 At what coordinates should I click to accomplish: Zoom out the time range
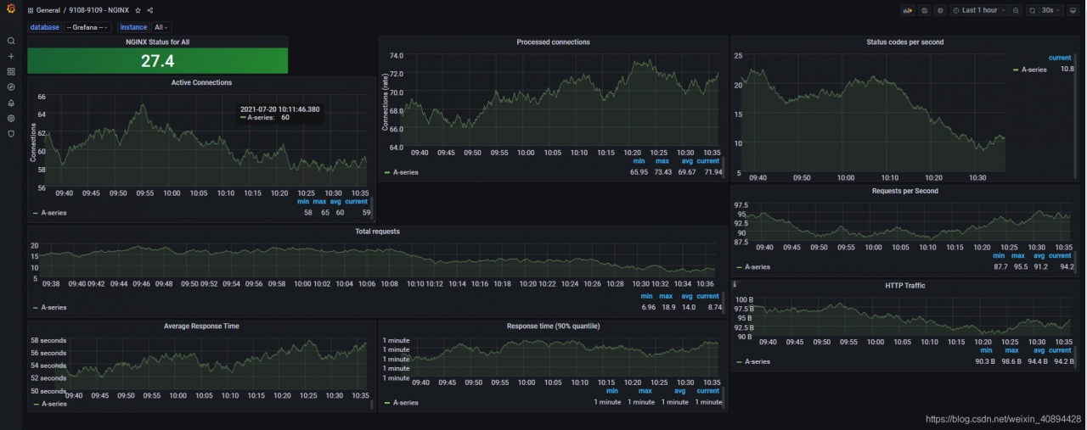1017,10
